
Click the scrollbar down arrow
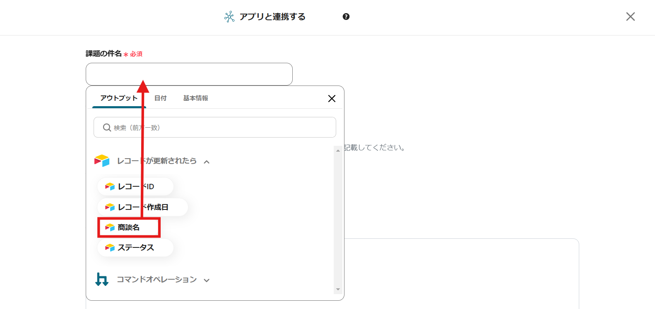pyautogui.click(x=338, y=290)
